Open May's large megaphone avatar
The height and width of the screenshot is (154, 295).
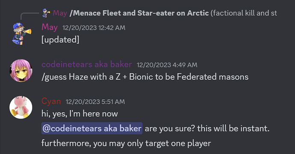coord(21,34)
